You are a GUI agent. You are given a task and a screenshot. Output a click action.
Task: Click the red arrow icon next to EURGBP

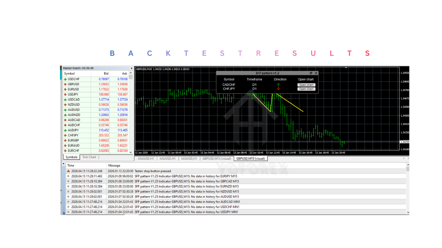[x=65, y=141]
